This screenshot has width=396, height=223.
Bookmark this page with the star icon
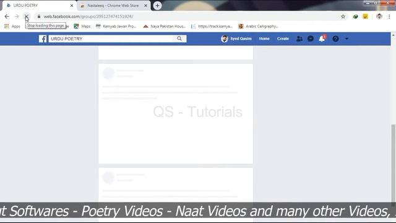tap(343, 17)
